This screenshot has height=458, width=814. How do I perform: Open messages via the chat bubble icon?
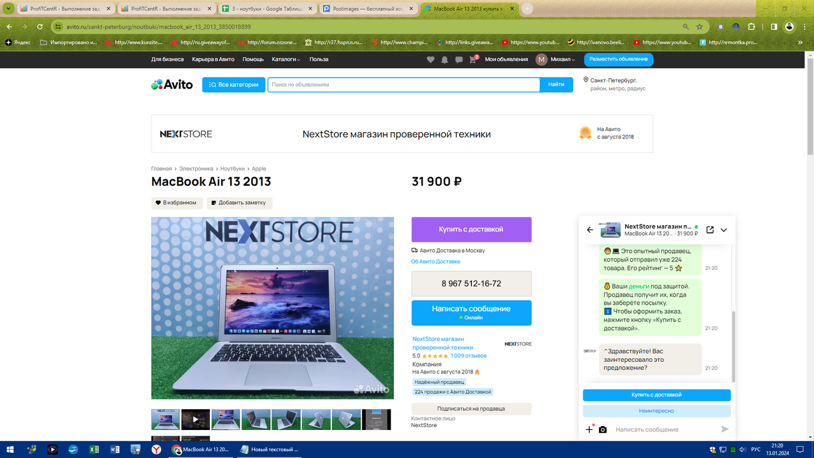(459, 59)
